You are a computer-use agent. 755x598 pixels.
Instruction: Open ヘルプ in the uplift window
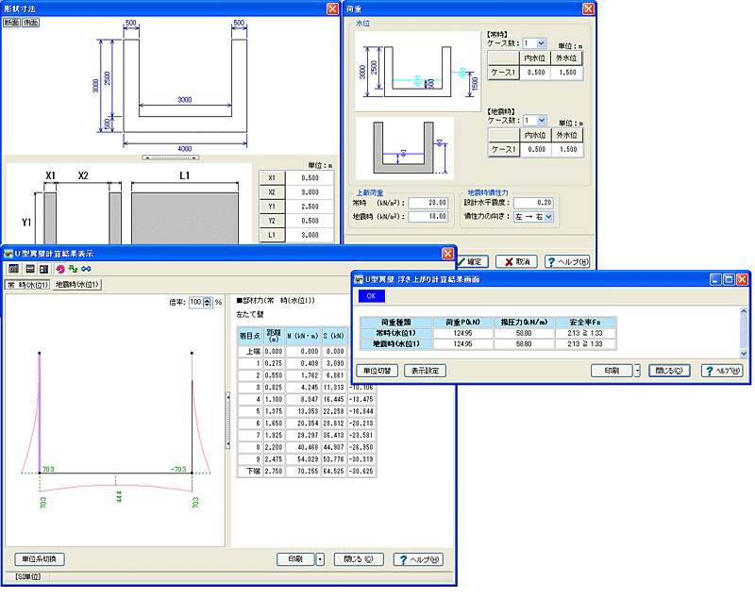[722, 371]
